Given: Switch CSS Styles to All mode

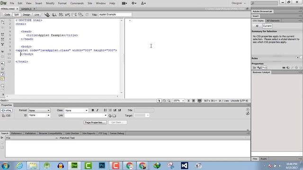Looking at the screenshot, I should pyautogui.click(x=257, y=26).
